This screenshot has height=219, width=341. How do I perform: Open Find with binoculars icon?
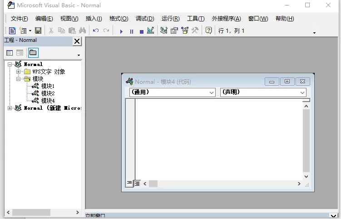83,31
